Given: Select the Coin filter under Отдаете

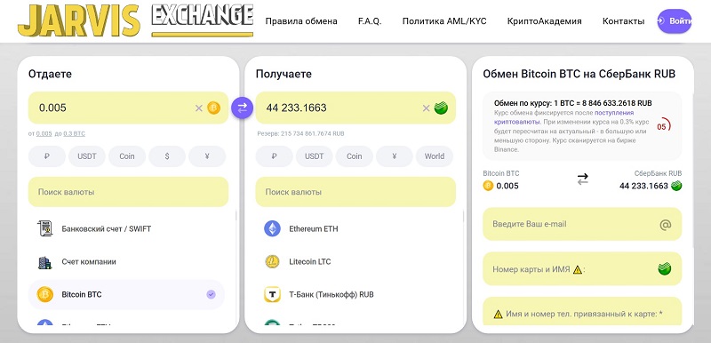Looking at the screenshot, I should coord(127,156).
